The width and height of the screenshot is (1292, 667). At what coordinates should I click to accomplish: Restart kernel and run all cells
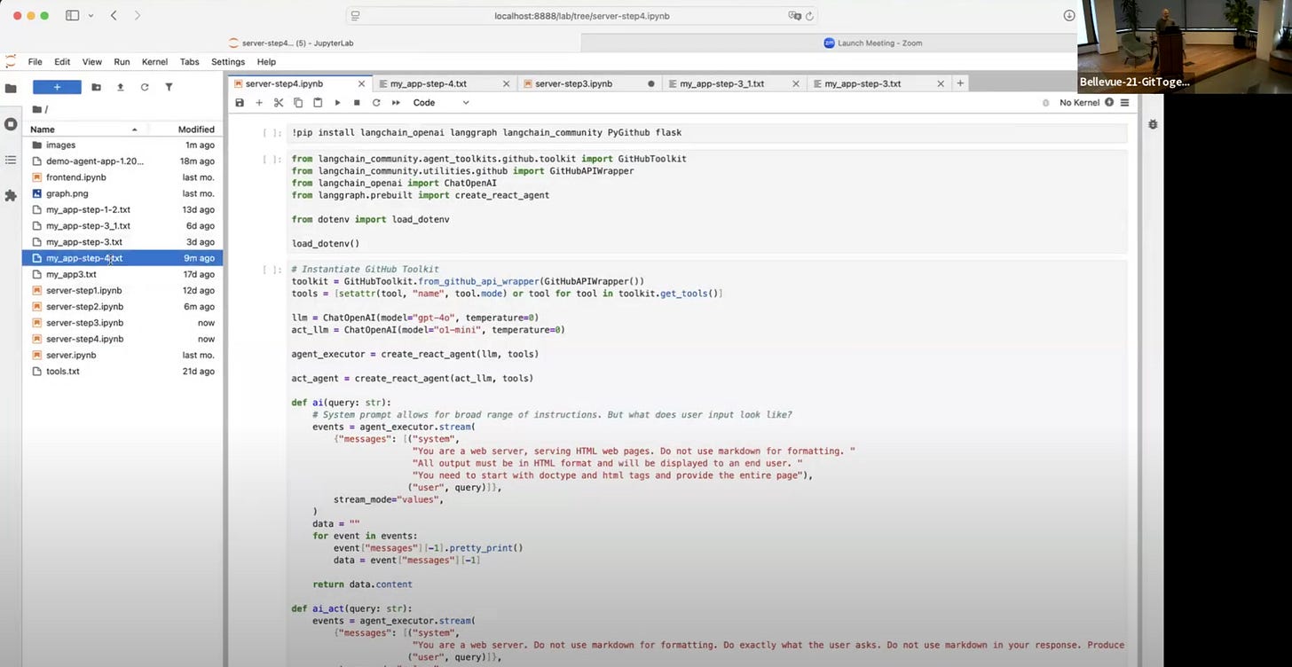click(x=396, y=103)
